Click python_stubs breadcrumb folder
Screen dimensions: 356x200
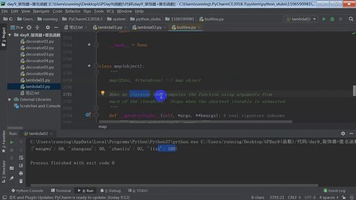coord(146,19)
